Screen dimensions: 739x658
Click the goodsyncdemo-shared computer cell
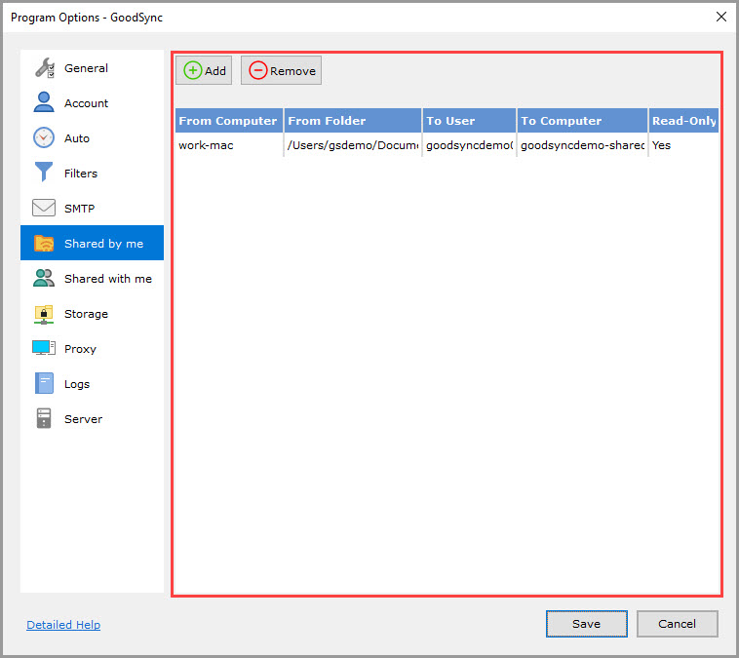pos(582,145)
